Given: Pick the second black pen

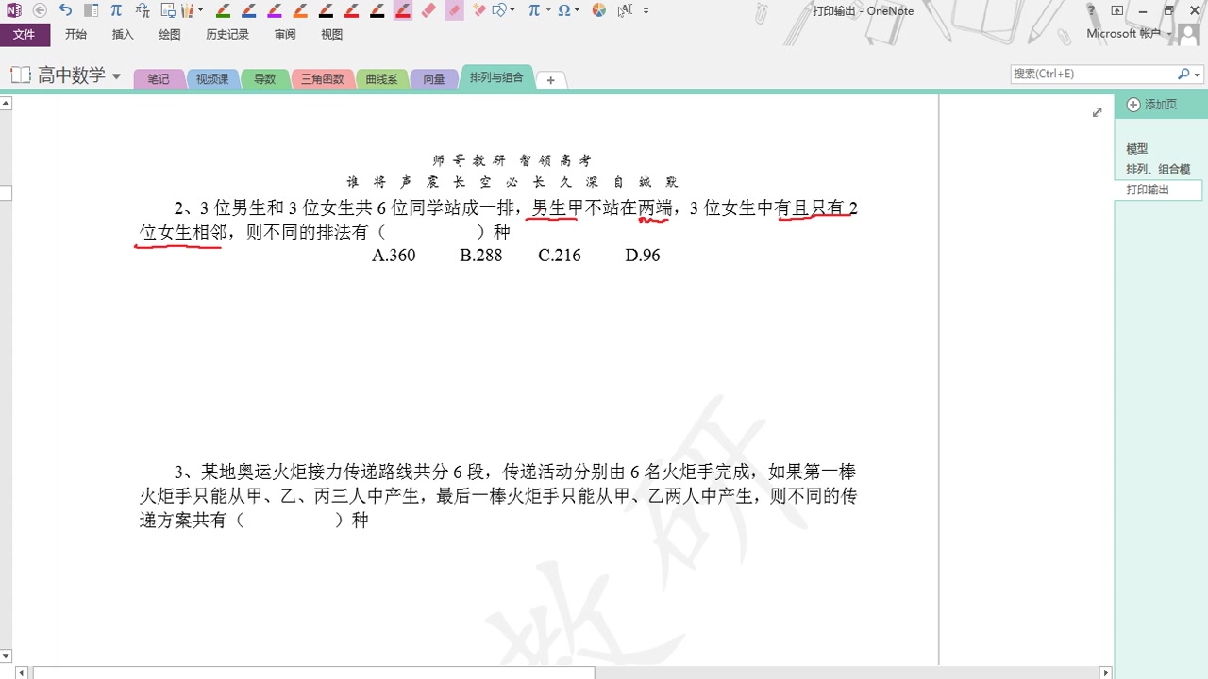Looking at the screenshot, I should coord(377,10).
